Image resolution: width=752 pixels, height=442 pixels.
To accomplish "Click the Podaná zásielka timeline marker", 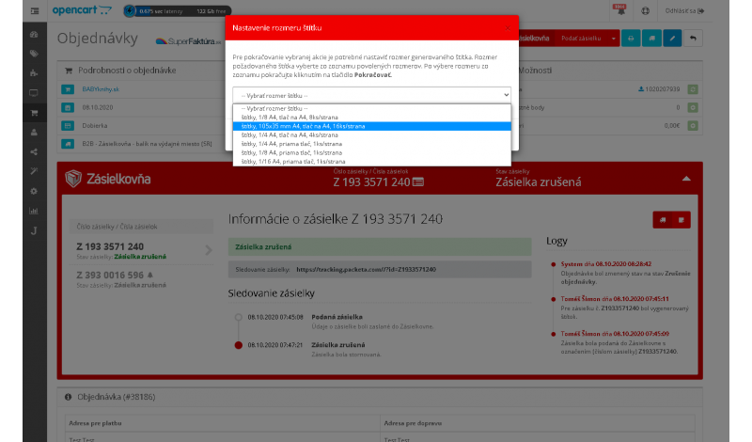I will (239, 317).
